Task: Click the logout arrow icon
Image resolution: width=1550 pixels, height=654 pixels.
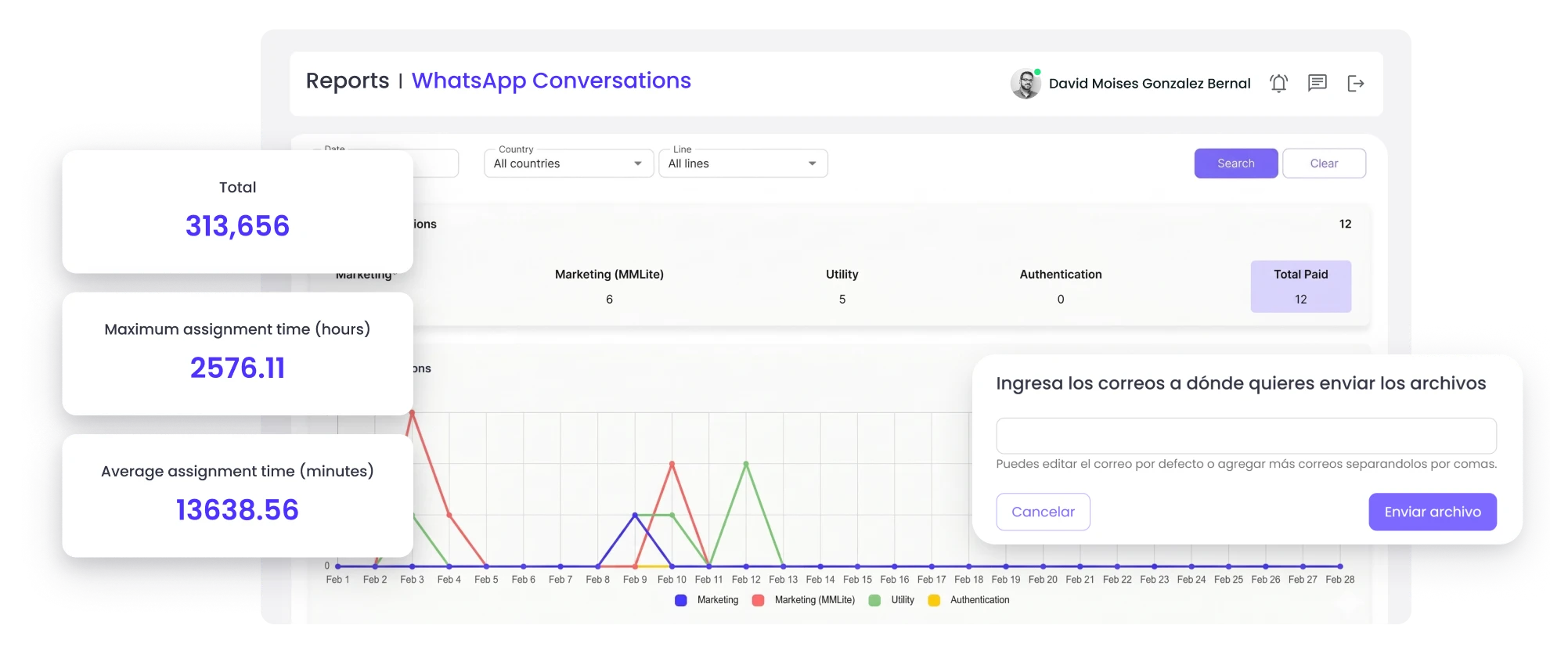Action: tap(1356, 83)
